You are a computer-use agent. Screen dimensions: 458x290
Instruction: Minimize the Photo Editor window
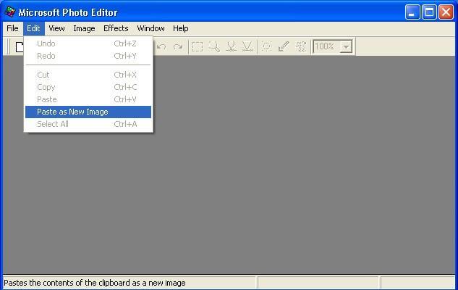tap(412, 12)
